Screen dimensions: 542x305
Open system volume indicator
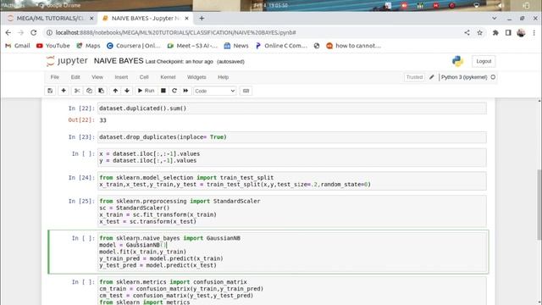click(501, 5)
